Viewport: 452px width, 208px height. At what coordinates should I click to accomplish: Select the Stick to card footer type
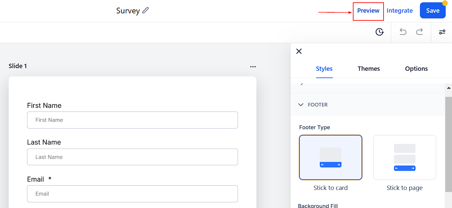(x=330, y=158)
